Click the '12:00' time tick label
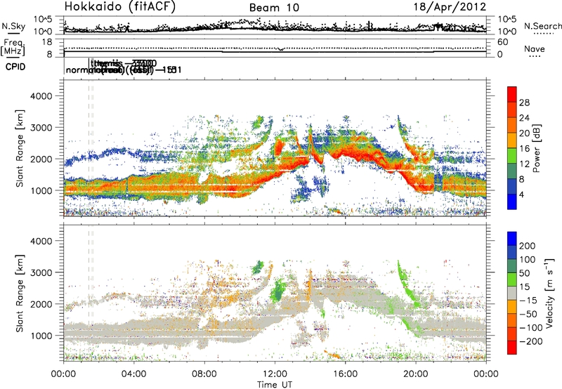 click(x=275, y=374)
